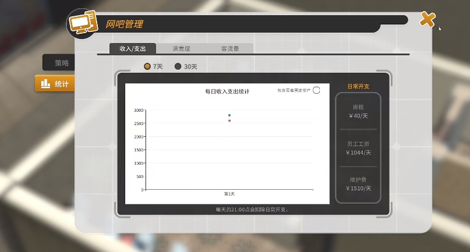Click the 员工工资 ¥1044/天 entry
This screenshot has height=252, width=470.
(358, 148)
